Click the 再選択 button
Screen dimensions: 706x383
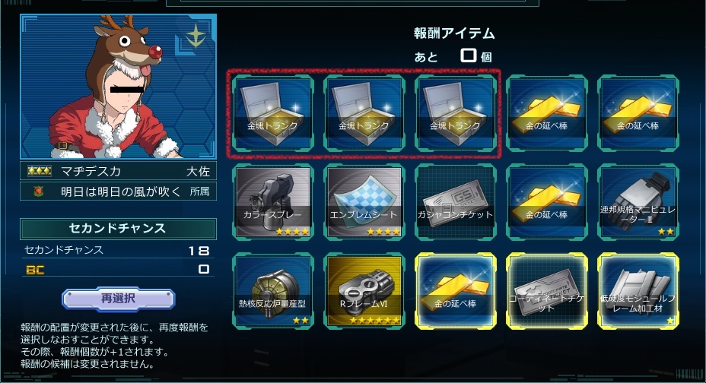118,299
